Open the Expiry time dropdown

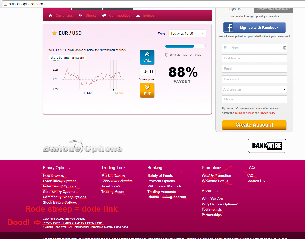[x=187, y=33]
